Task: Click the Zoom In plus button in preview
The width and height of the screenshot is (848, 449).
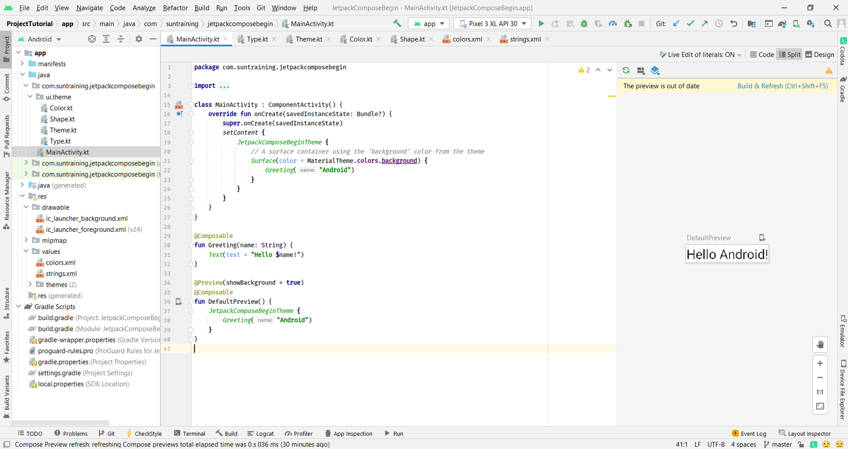Action: pyautogui.click(x=820, y=363)
